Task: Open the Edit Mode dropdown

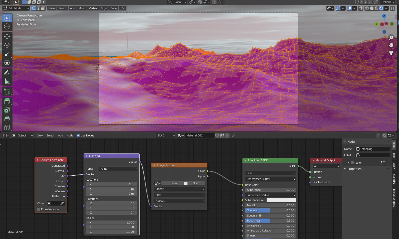Action: [x=16, y=8]
